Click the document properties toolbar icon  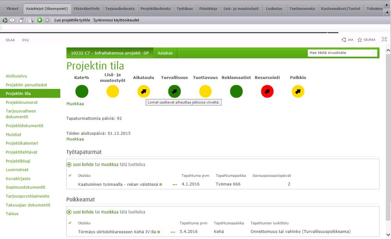(21, 20)
